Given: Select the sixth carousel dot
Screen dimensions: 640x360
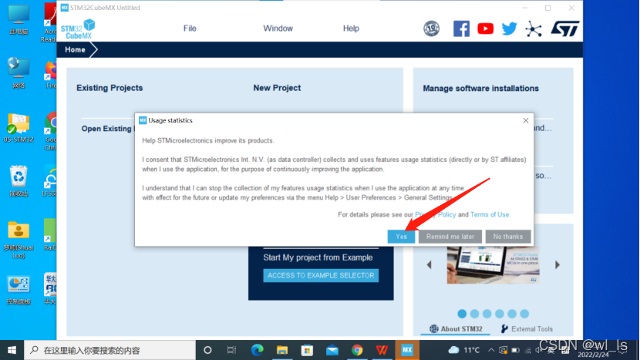Looking at the screenshot, I should pyautogui.click(x=524, y=314).
